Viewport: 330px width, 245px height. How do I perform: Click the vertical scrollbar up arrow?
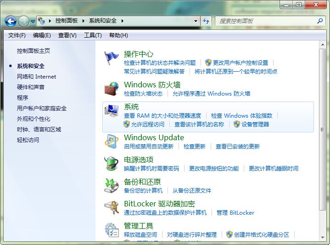pos(322,45)
